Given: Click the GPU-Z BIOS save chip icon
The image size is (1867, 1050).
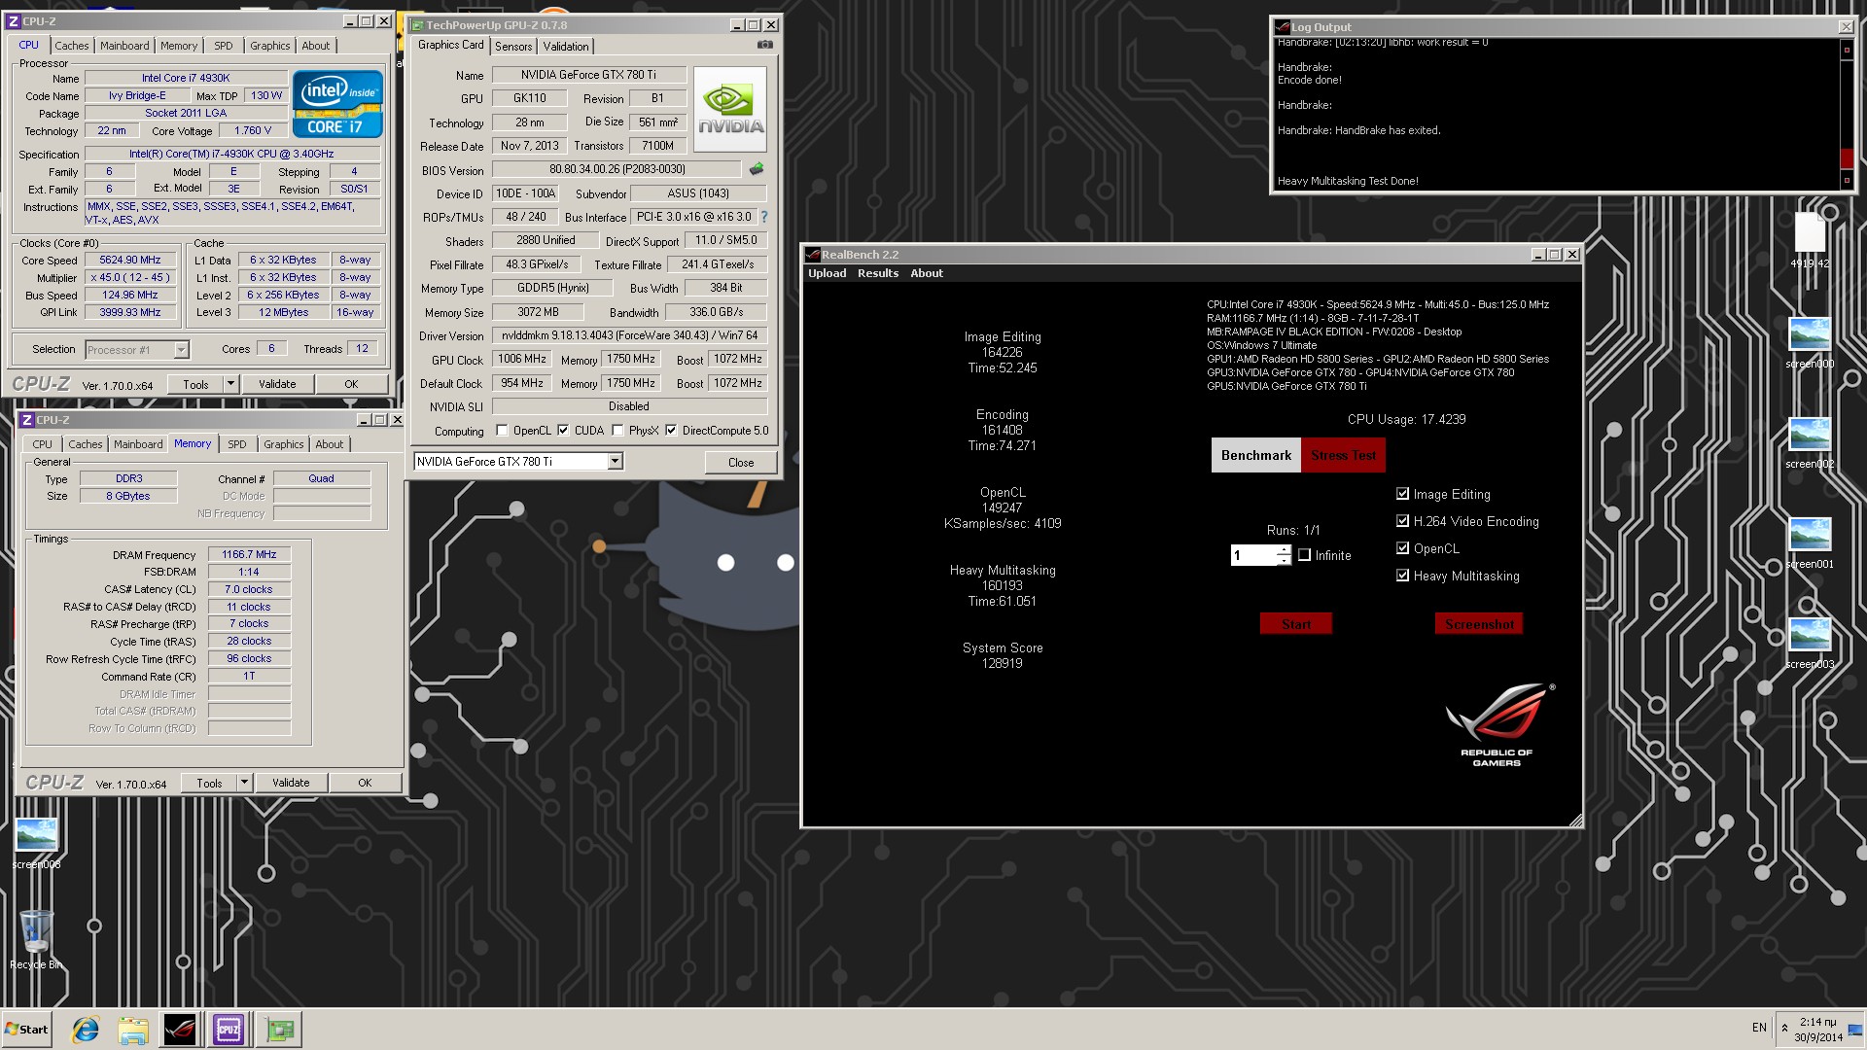Looking at the screenshot, I should tap(757, 169).
